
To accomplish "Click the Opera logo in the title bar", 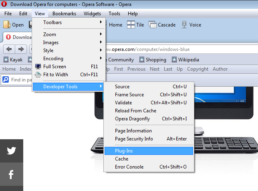I will (x=4, y=4).
